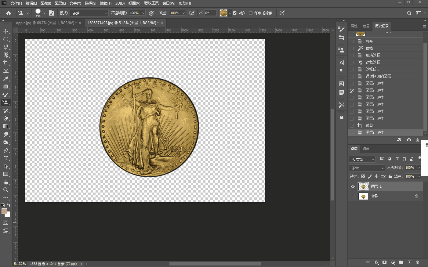Select the Rectangle shape tool
The image size is (428, 267).
click(x=6, y=174)
